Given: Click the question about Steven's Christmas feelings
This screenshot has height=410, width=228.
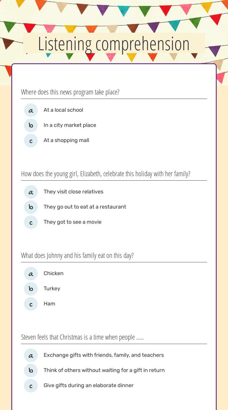Looking at the screenshot, I should (x=82, y=337).
